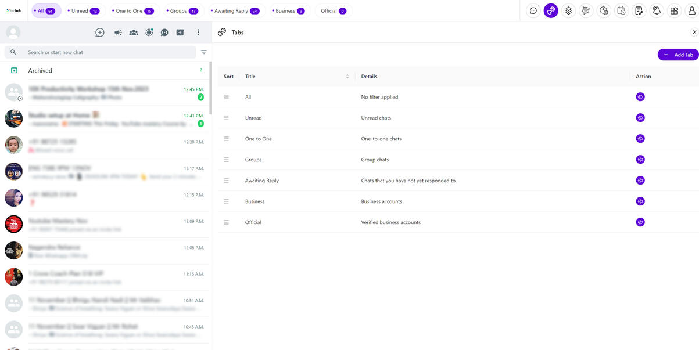Select the One to One tab
This screenshot has height=350, width=699.
(133, 11)
